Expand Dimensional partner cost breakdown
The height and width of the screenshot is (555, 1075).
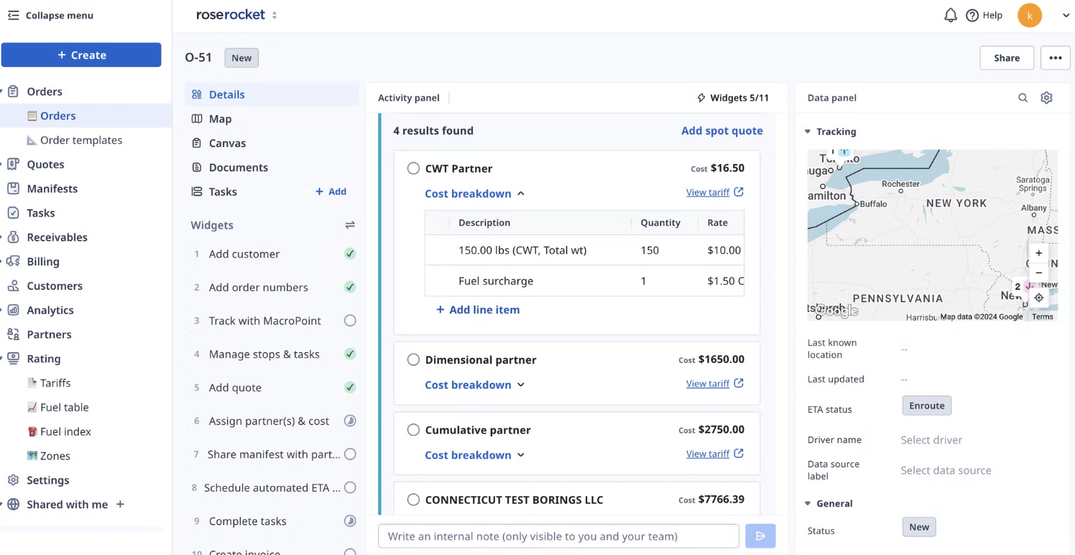pos(475,385)
